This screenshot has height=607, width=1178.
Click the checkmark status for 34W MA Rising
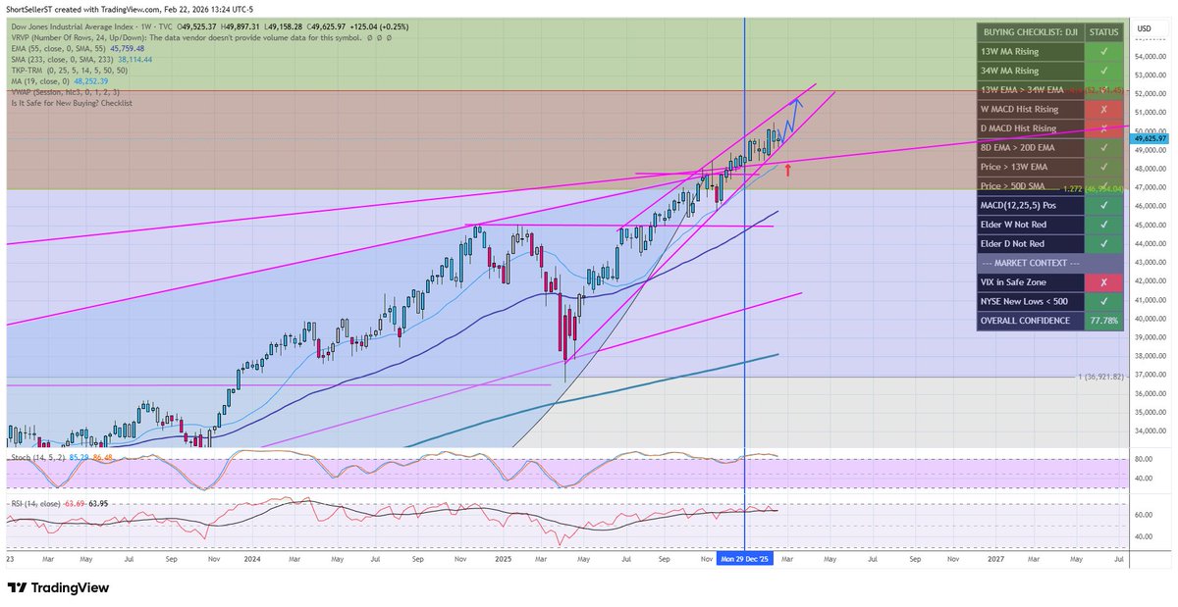pos(1103,71)
